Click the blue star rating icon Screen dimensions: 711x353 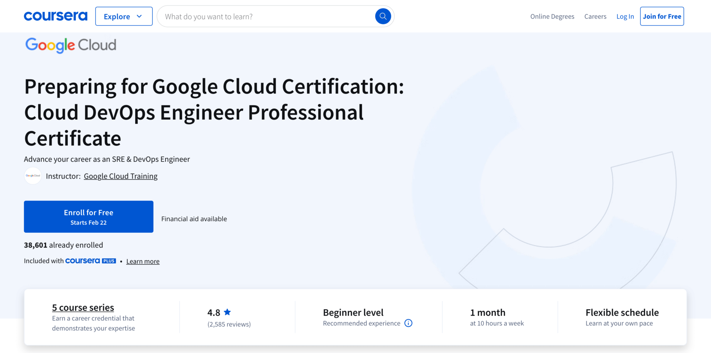(227, 312)
